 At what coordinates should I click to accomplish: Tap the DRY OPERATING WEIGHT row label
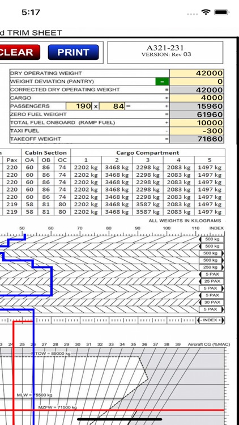click(x=46, y=73)
